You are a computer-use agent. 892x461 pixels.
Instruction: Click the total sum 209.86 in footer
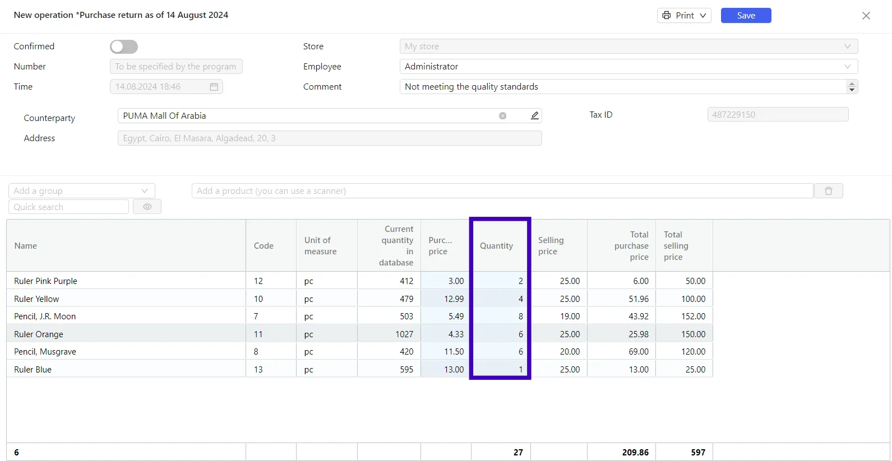point(635,453)
